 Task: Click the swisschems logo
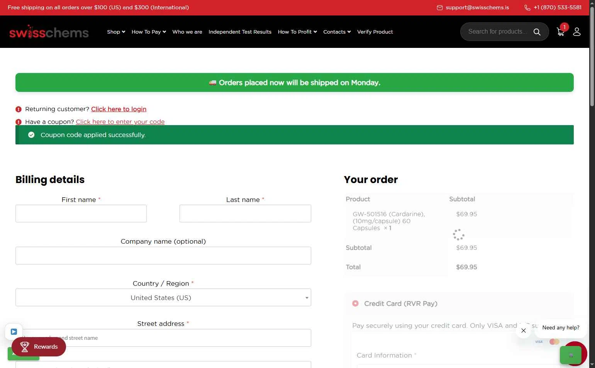coord(49,32)
